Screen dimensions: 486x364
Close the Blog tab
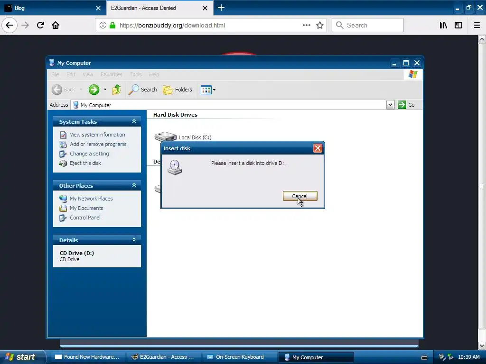tap(98, 8)
